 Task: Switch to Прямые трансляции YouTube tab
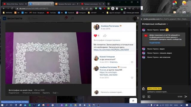(93, 4)
